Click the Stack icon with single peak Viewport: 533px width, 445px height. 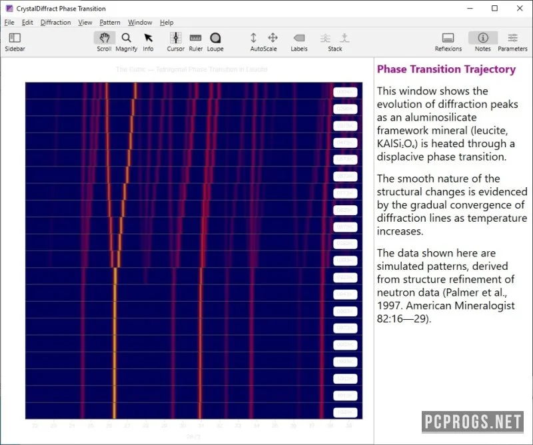click(x=344, y=38)
